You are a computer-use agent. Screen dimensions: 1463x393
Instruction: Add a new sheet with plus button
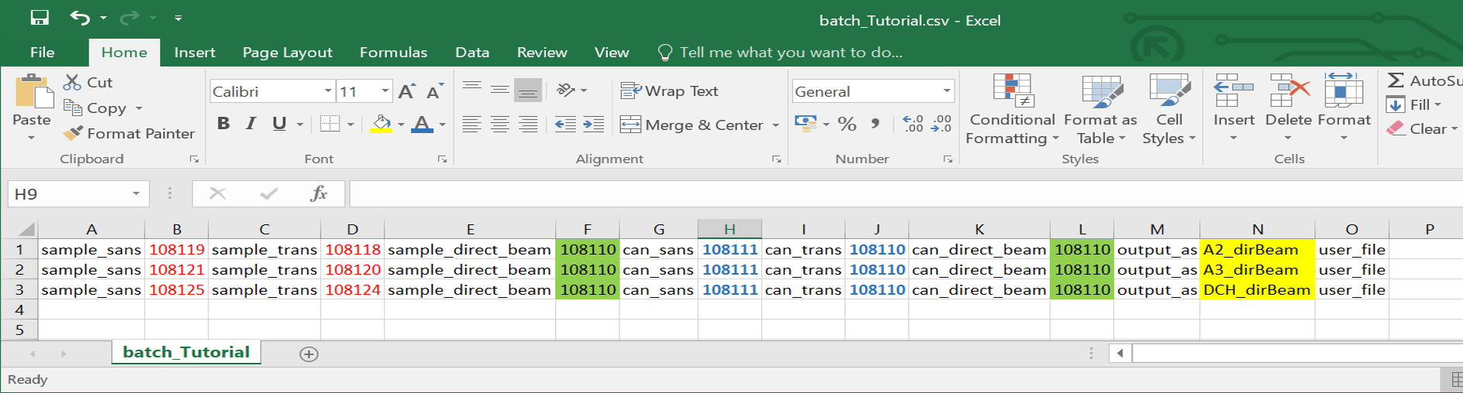click(x=309, y=354)
